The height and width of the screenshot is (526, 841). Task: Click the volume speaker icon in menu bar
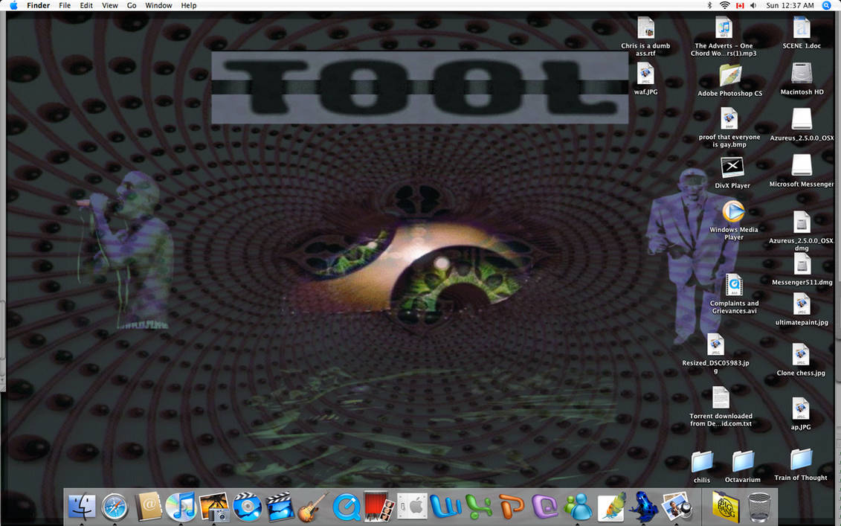753,5
